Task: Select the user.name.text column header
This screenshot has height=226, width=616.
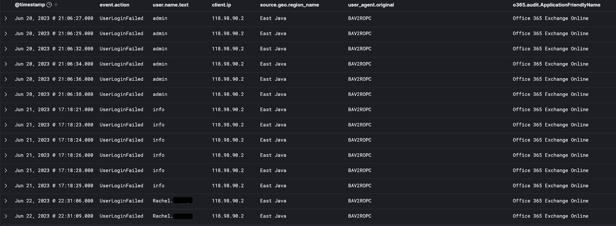Action: point(170,5)
